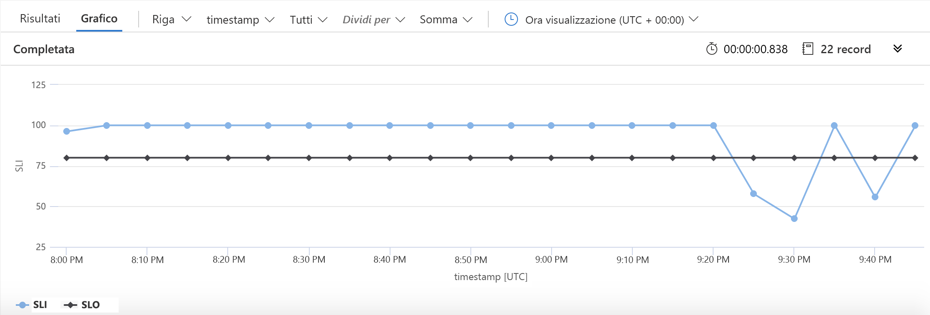Click the 9:40 PM axis label
The image size is (930, 315).
click(875, 260)
